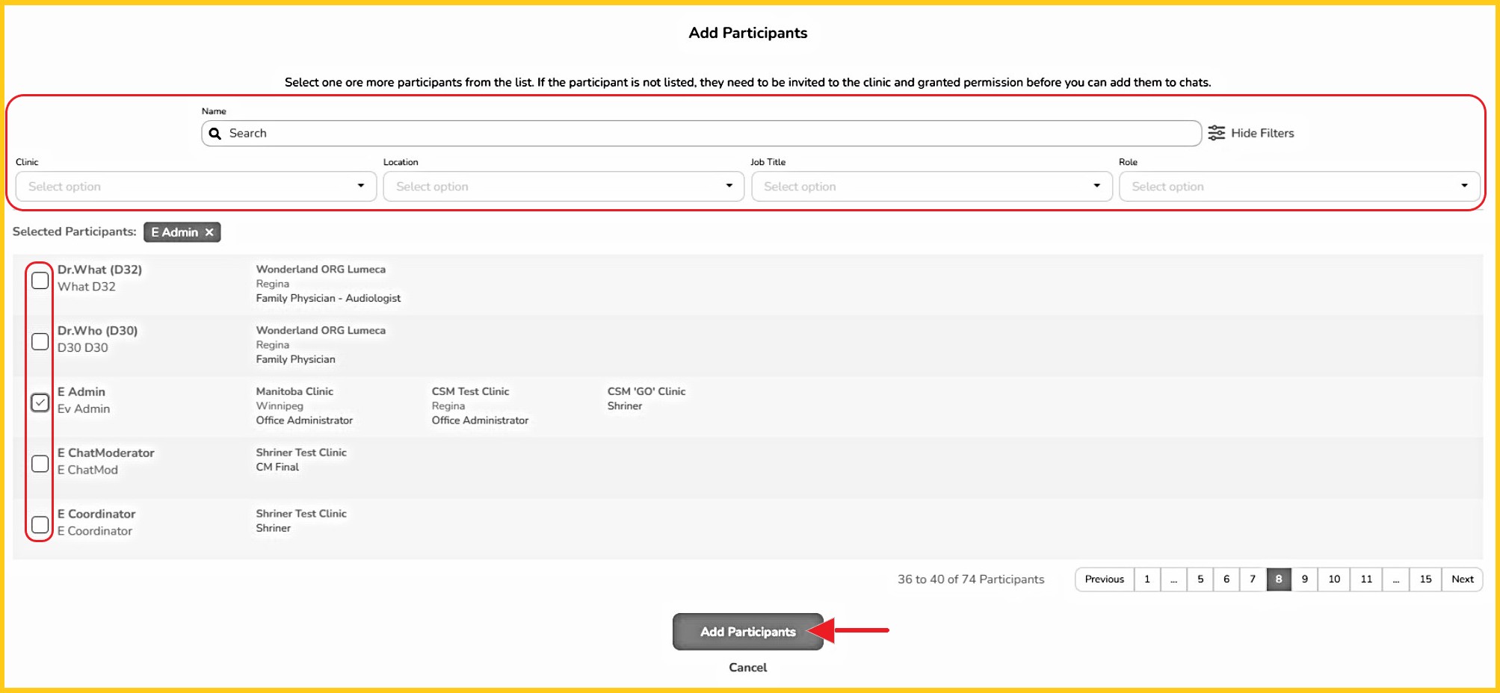Screen dimensions: 1500x693
Task: Tick the E Coordinator checkbox
Action: (40, 525)
